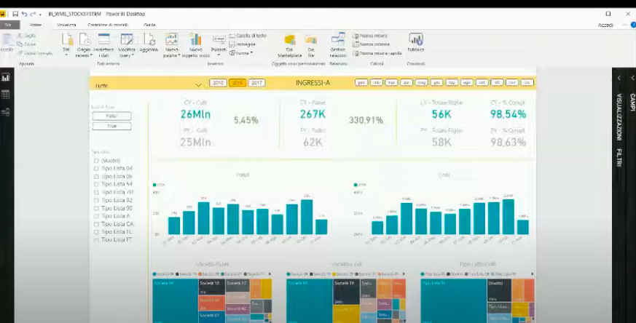The width and height of the screenshot is (636, 323).
Task: Click the Gestisci relazioni icon
Action: point(338,40)
